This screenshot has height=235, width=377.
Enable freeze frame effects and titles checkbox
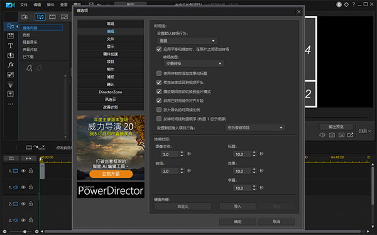(x=159, y=73)
